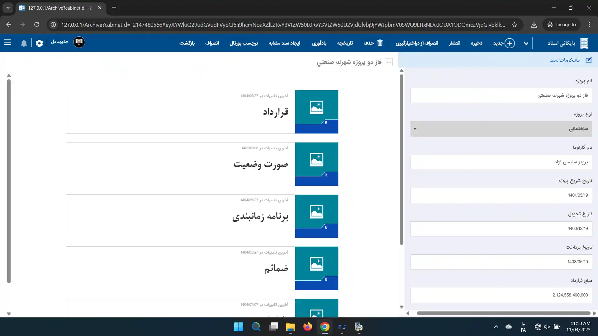Open File Explorer from the taskbar

290,327
